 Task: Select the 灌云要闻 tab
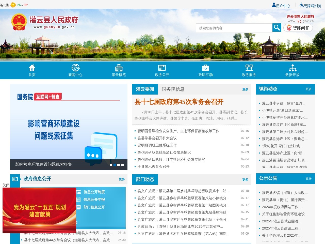pos(145,89)
